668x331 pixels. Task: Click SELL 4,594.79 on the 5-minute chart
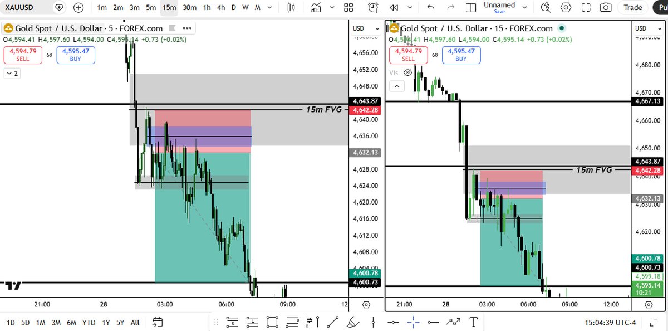tap(22, 55)
